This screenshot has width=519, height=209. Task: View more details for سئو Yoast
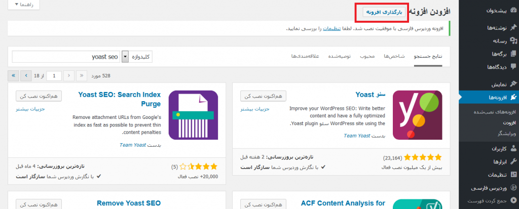255,109
